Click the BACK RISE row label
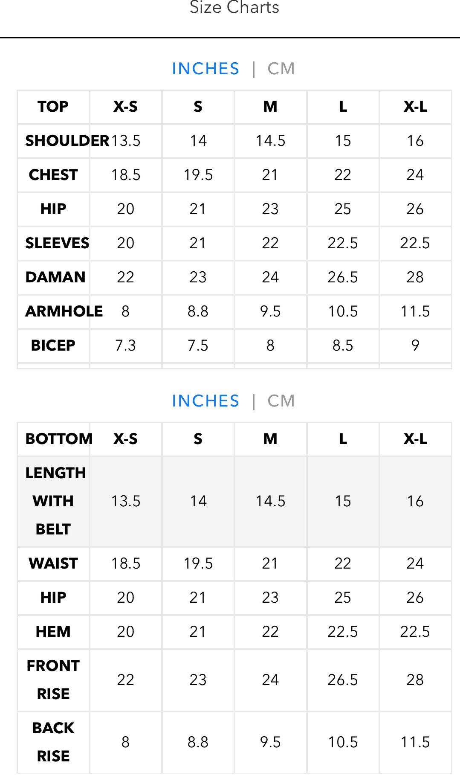 coord(53,742)
